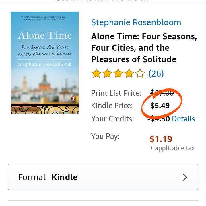Click the second filled rating star
Viewport: 206px width, 206px height.
107,74
